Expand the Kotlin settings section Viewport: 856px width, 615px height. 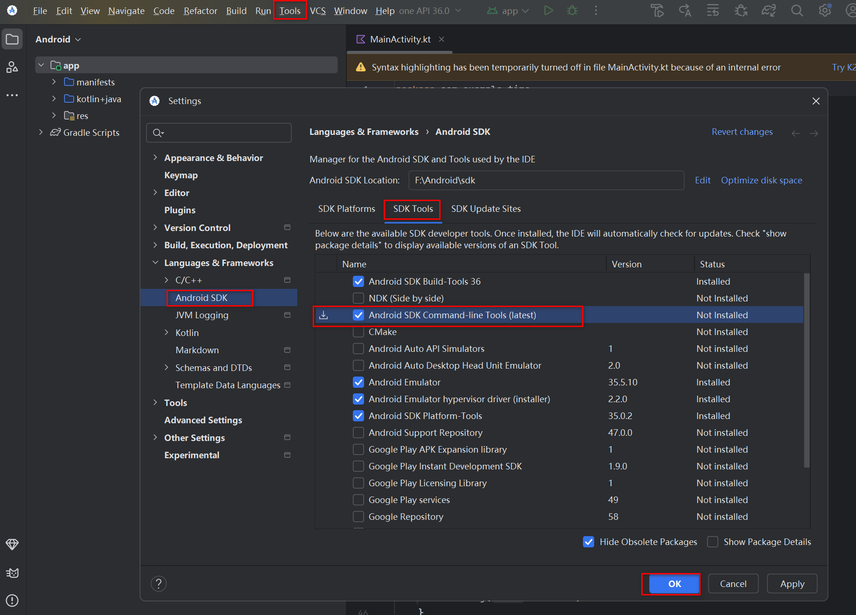click(167, 332)
